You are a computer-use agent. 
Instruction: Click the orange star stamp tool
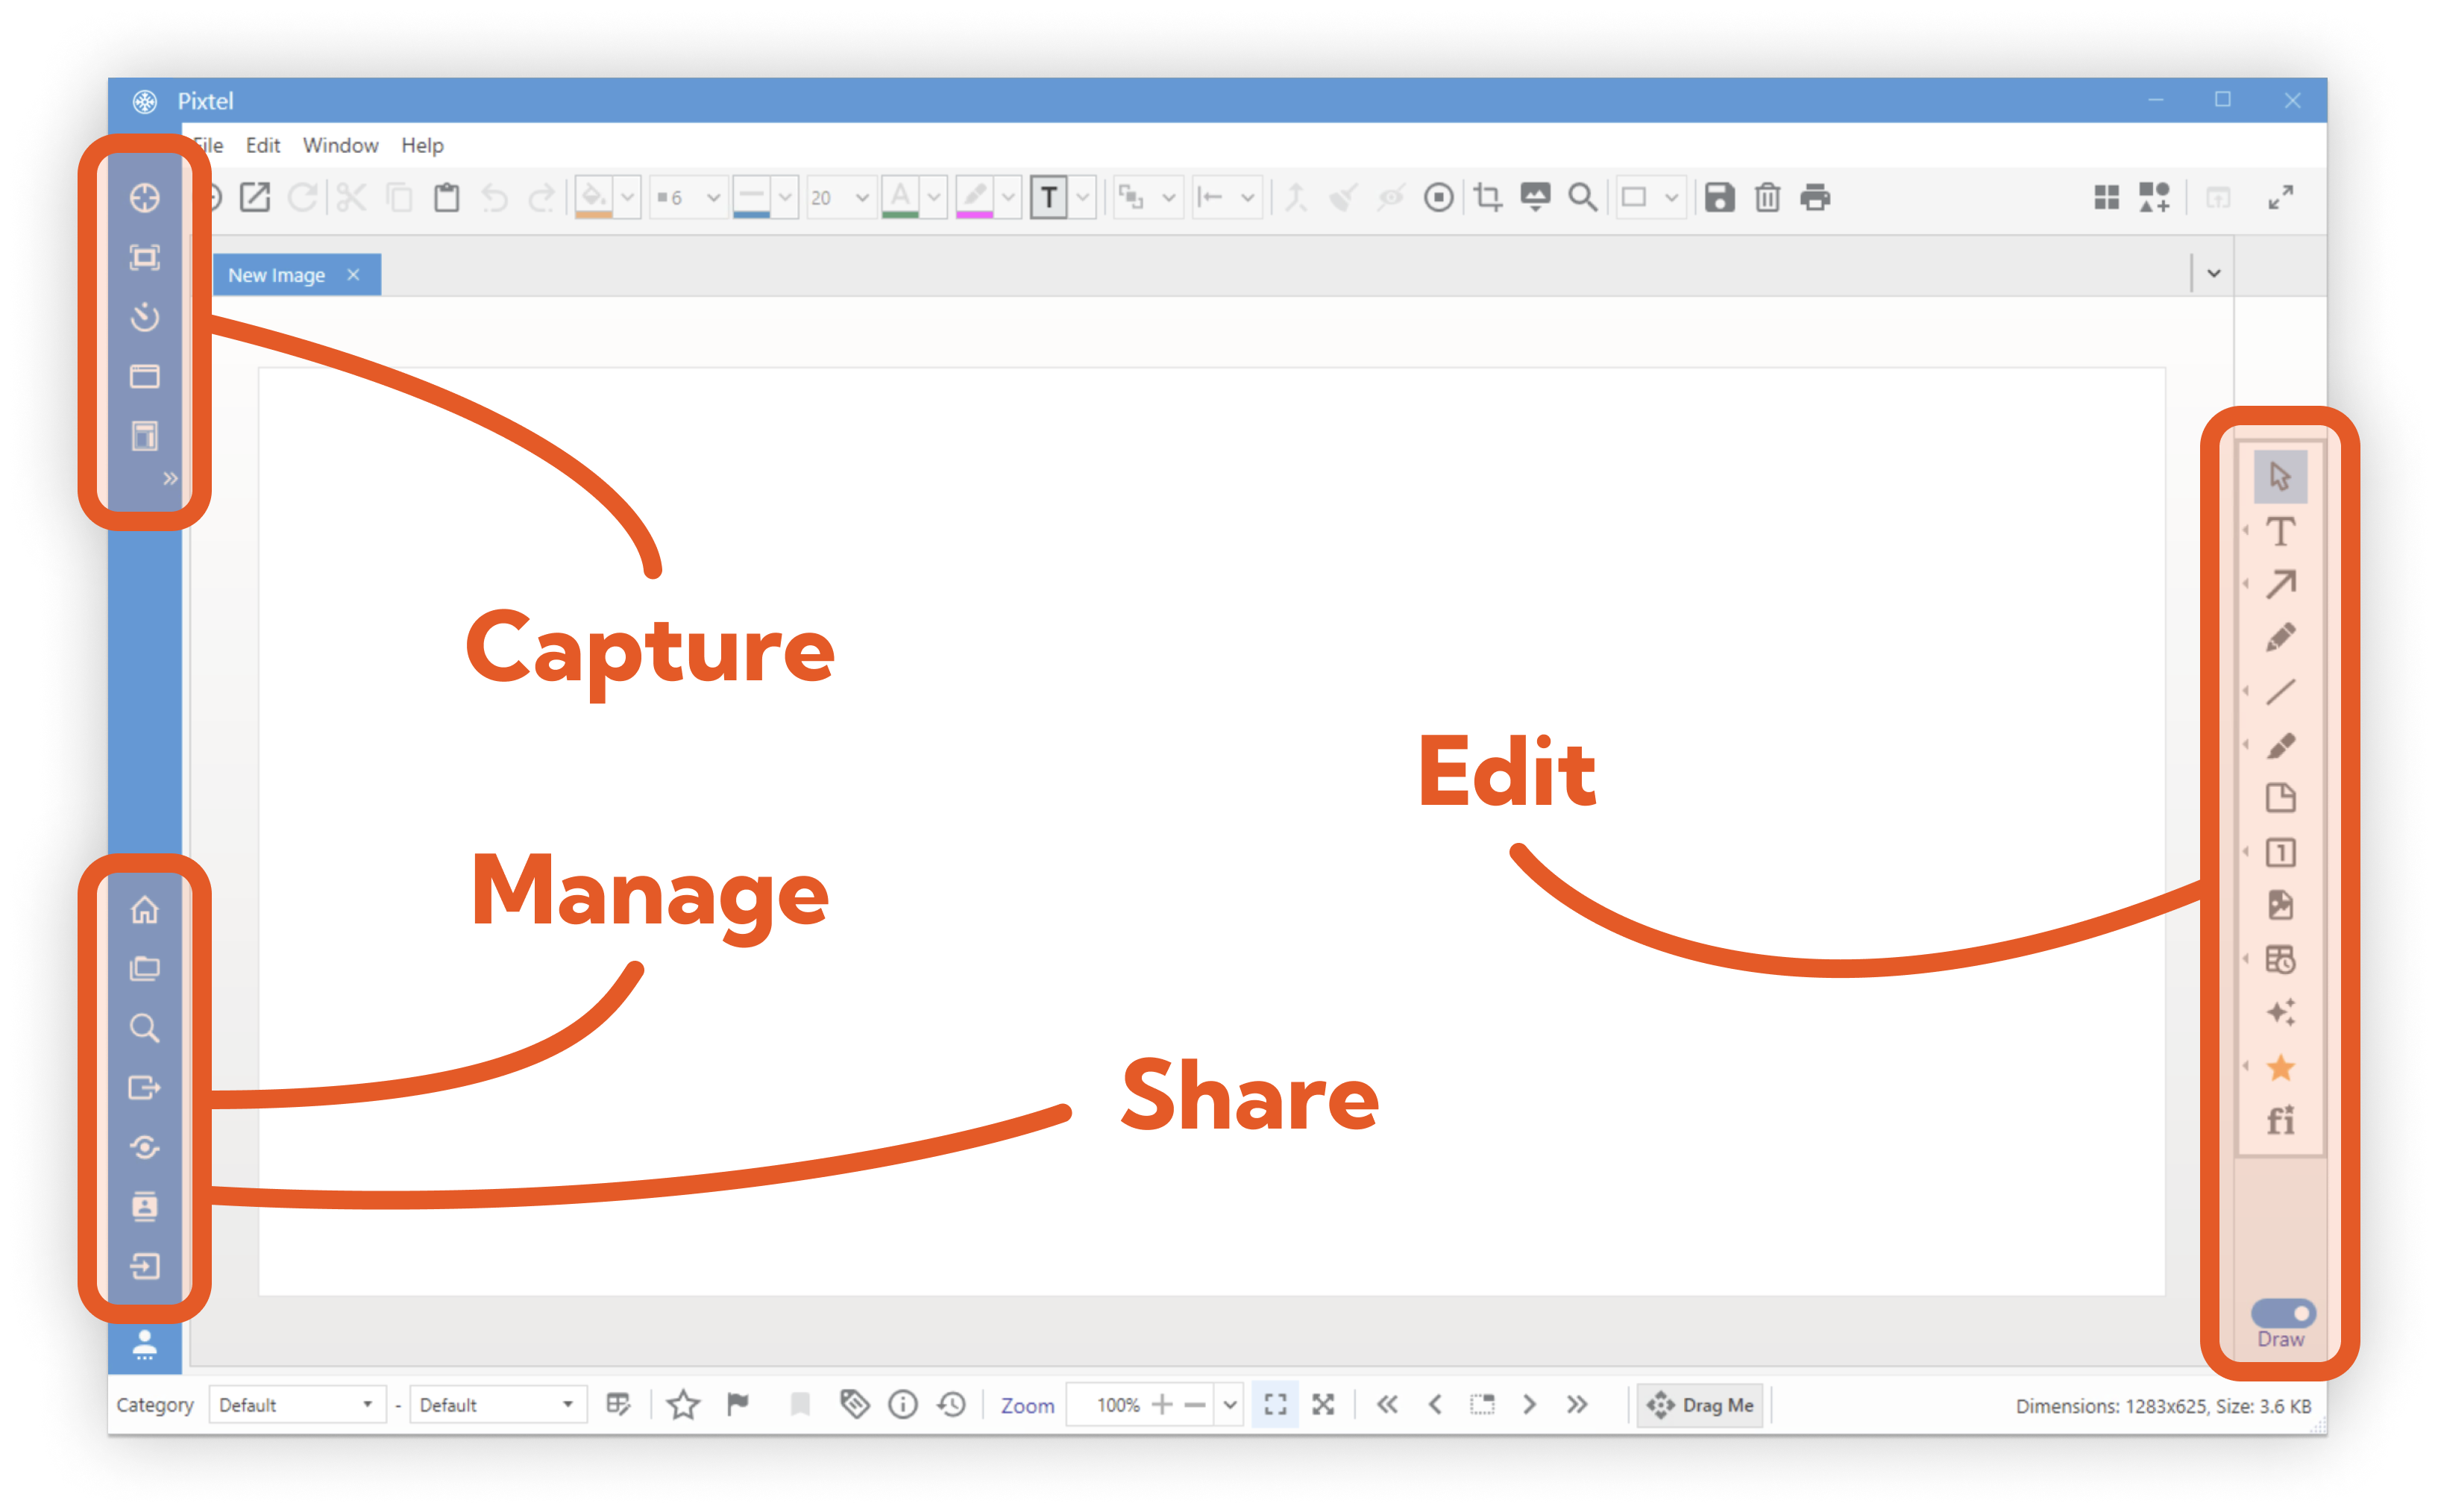2280,1067
